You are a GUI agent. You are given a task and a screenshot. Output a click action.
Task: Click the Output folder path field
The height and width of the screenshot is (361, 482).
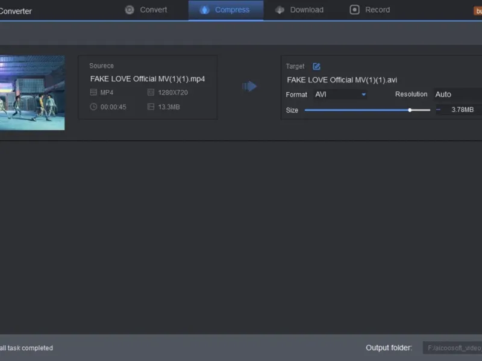[x=452, y=348]
